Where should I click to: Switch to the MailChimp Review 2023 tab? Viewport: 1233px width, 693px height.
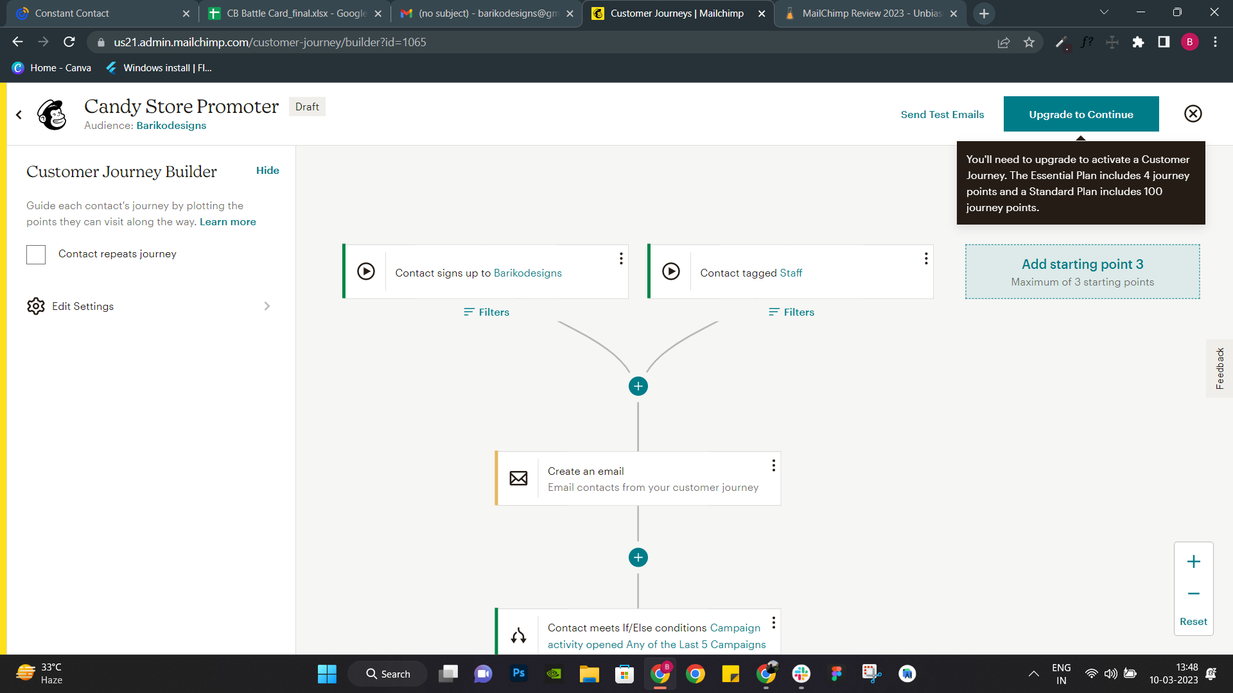(x=867, y=13)
